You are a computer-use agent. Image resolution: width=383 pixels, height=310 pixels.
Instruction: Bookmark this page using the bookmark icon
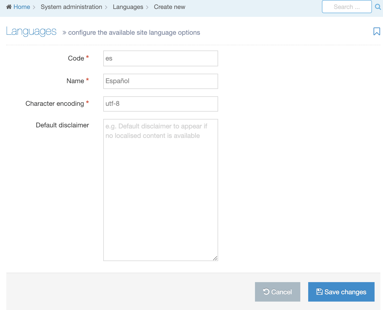pyautogui.click(x=377, y=31)
